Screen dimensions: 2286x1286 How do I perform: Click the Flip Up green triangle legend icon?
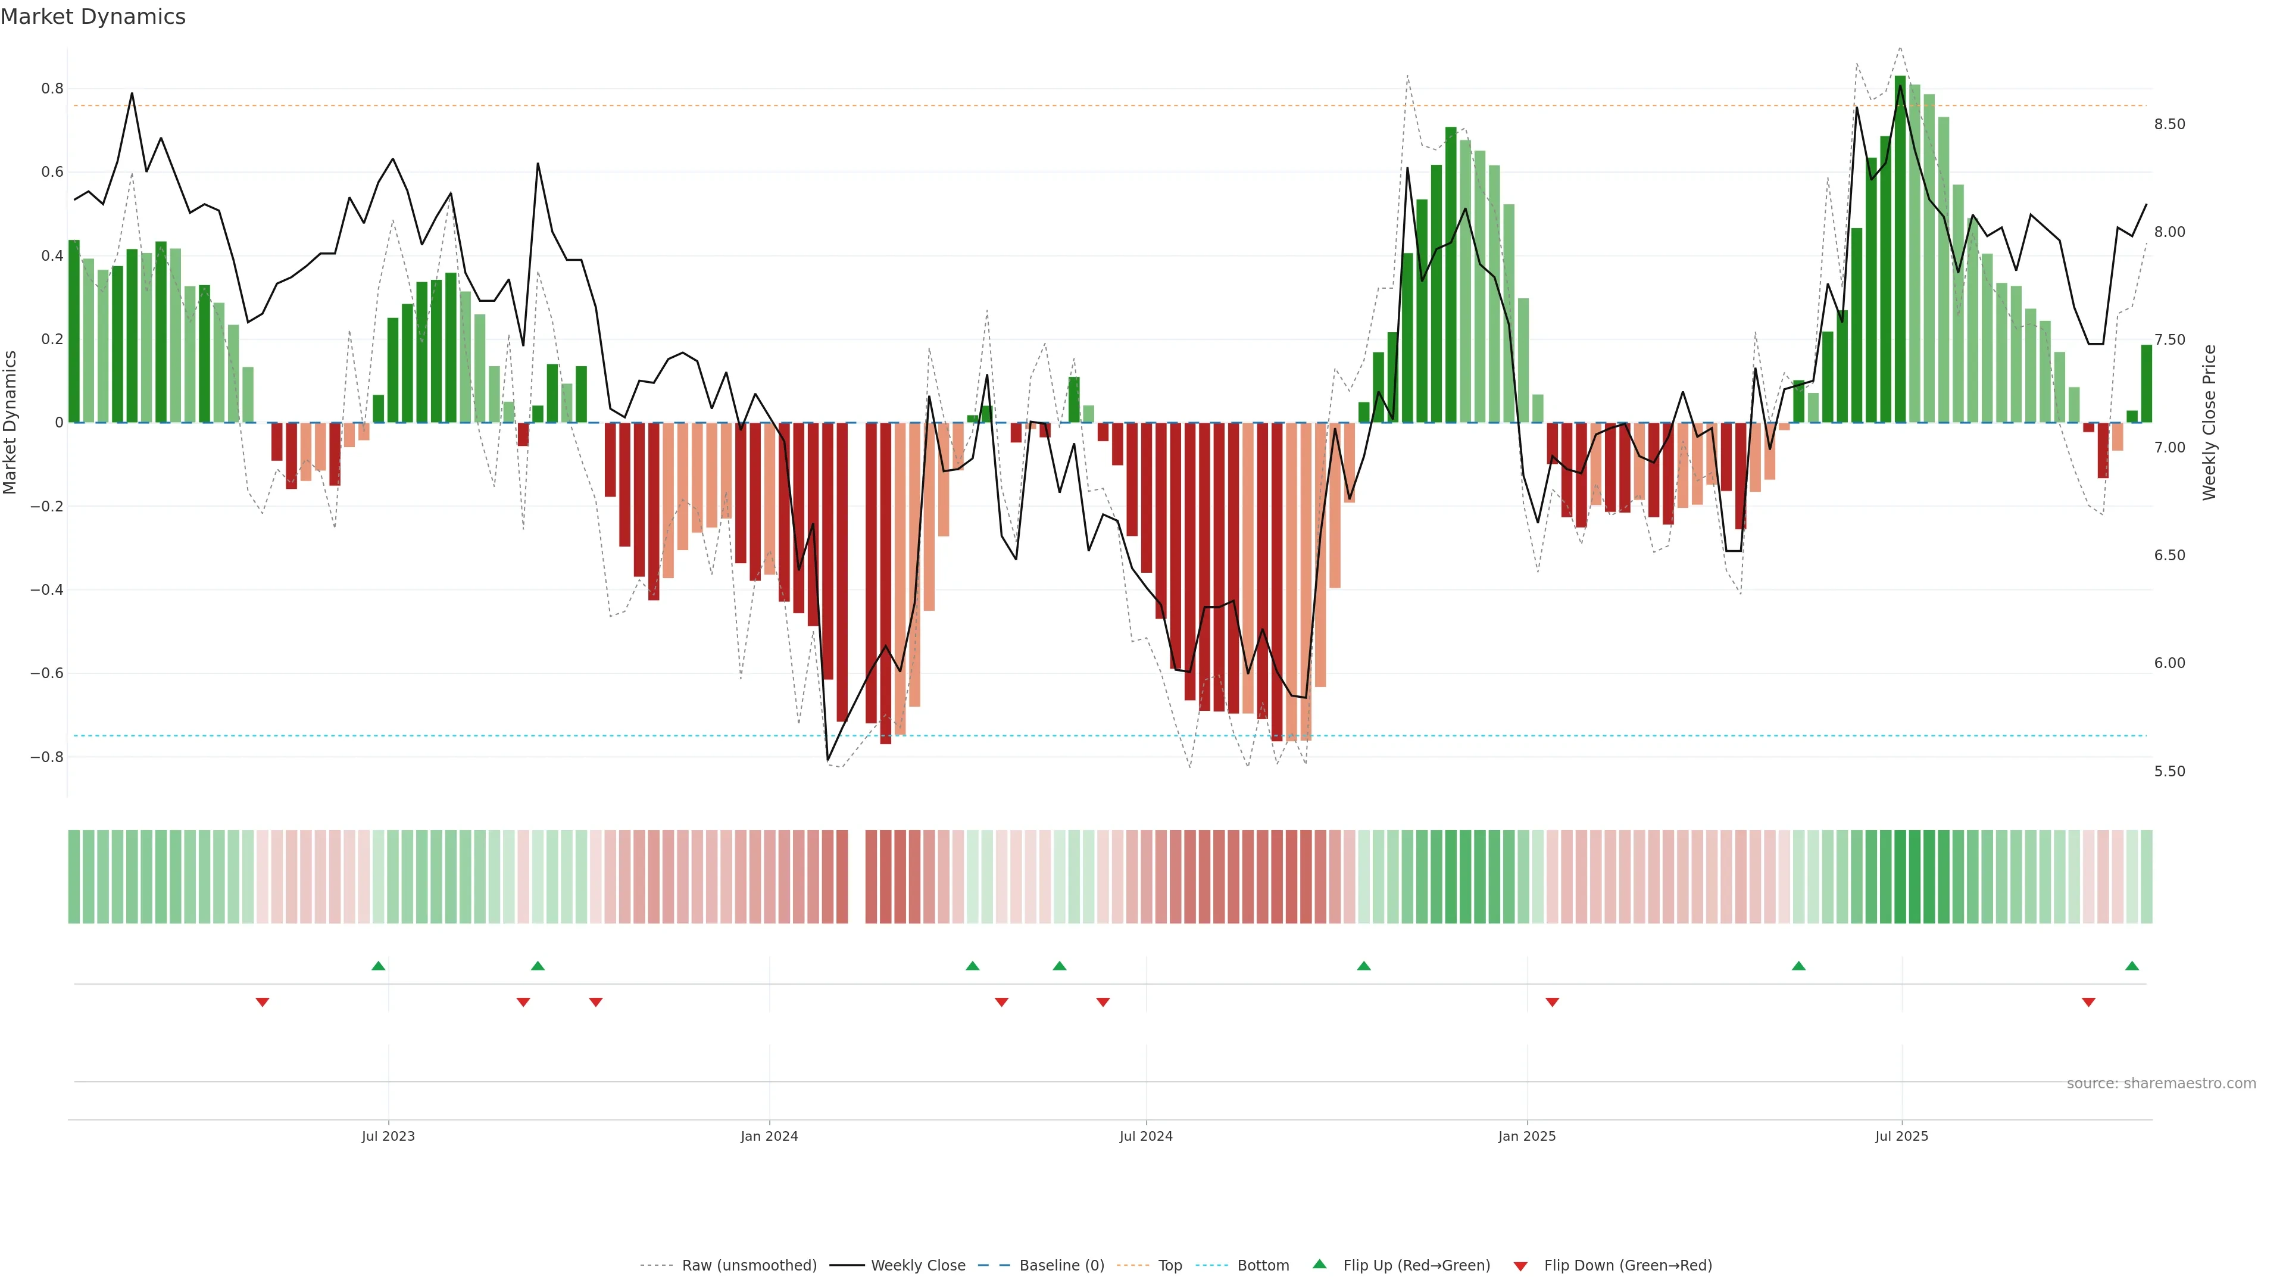pos(1320,1264)
